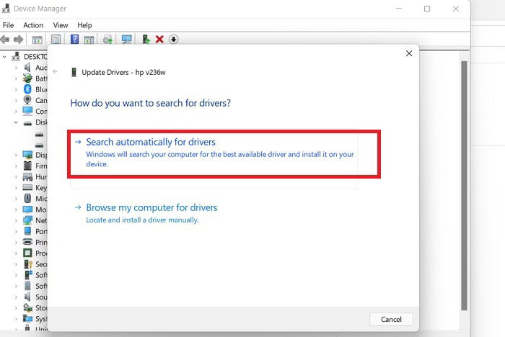Select the Bluetooth category icon
Image resolution: width=505 pixels, height=337 pixels.
27,89
